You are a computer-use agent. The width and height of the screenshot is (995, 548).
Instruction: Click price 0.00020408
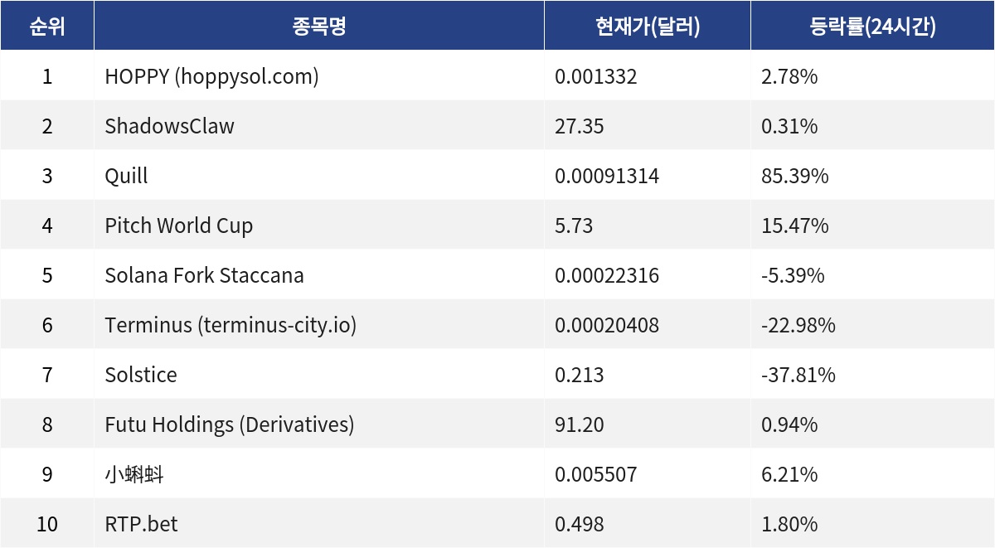607,326
